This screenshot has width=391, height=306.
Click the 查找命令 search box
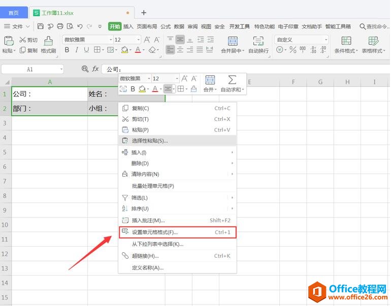[x=374, y=26]
